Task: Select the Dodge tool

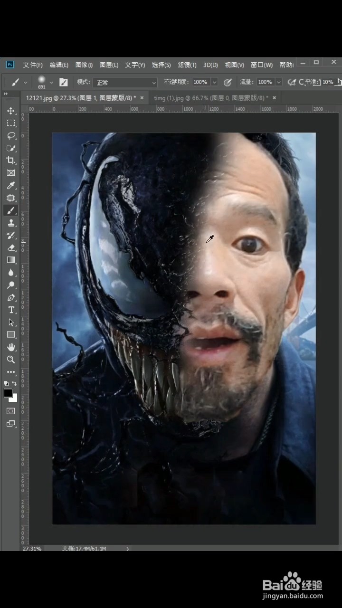Action: (11, 285)
